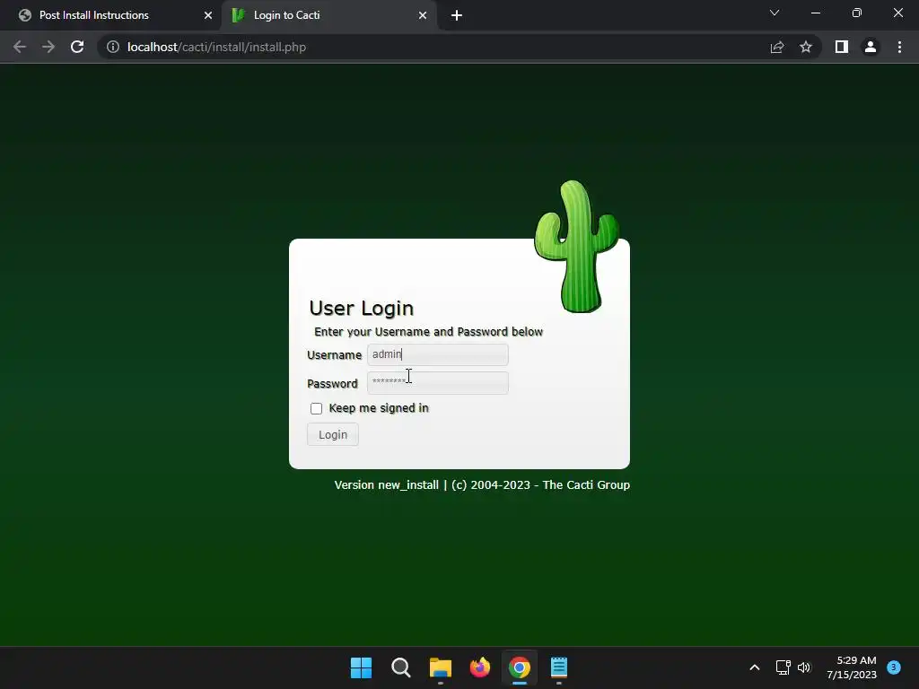The image size is (919, 689).
Task: Focus the Username input field
Action: [x=437, y=354]
